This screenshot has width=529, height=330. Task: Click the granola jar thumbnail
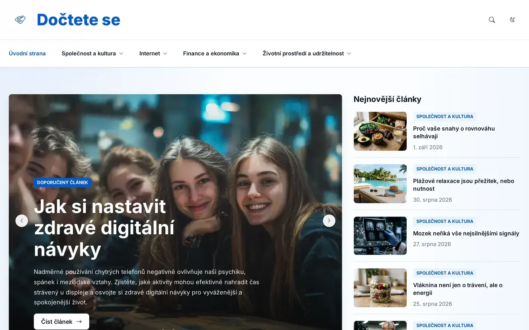pos(380,288)
